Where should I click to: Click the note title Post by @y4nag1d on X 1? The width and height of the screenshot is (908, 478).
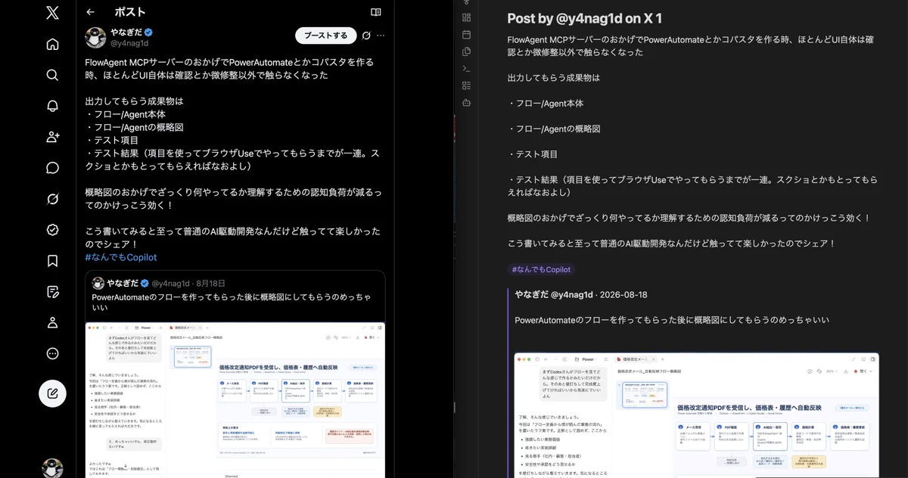tap(584, 18)
